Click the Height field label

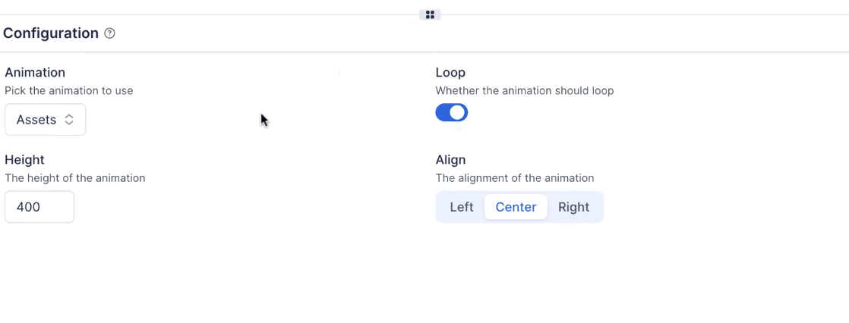coord(24,160)
